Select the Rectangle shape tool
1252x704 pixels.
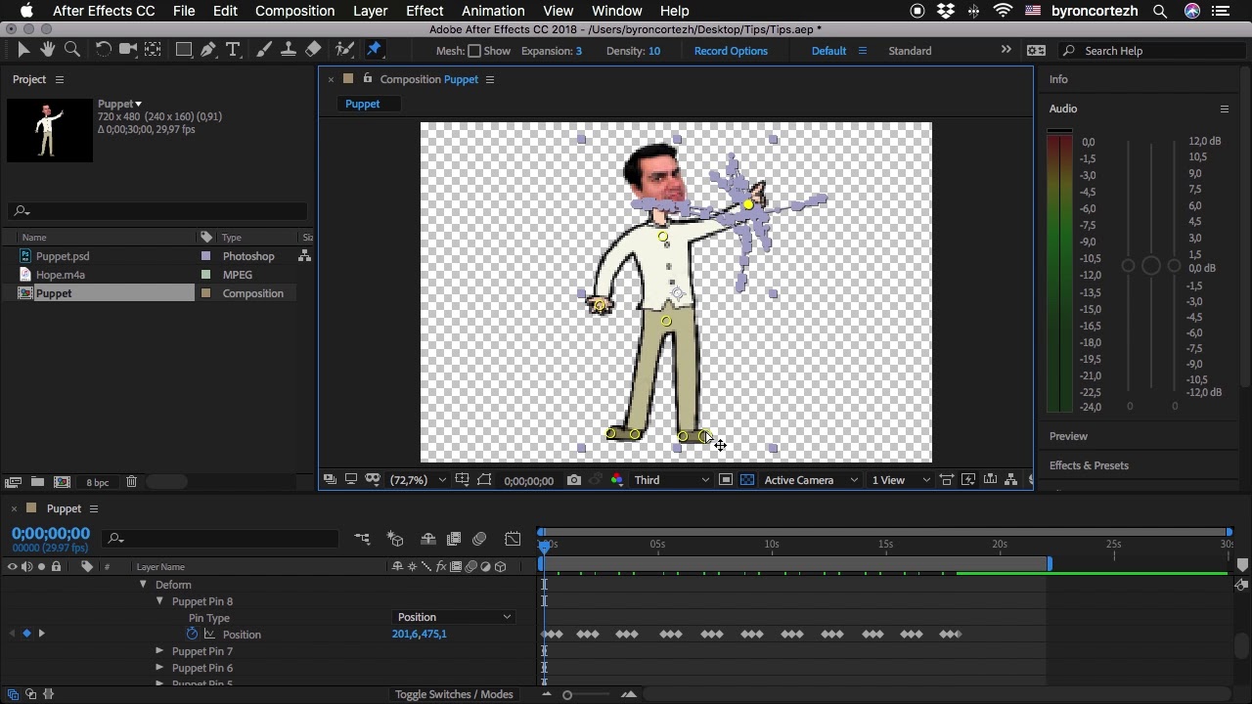pos(183,50)
